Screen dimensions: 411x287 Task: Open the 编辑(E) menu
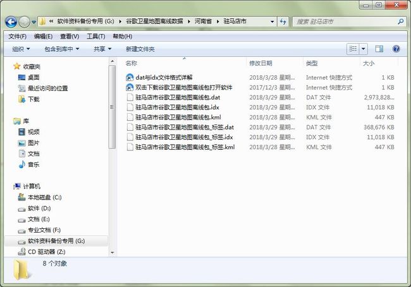click(x=43, y=37)
